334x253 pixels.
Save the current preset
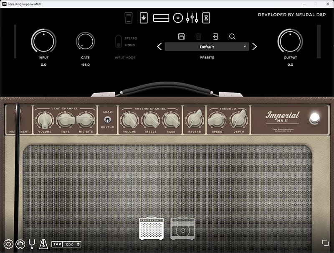182,36
